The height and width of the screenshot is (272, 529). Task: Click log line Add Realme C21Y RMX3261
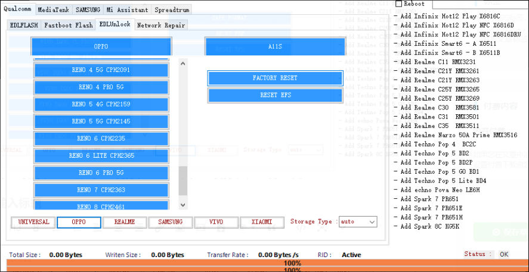[436, 71]
